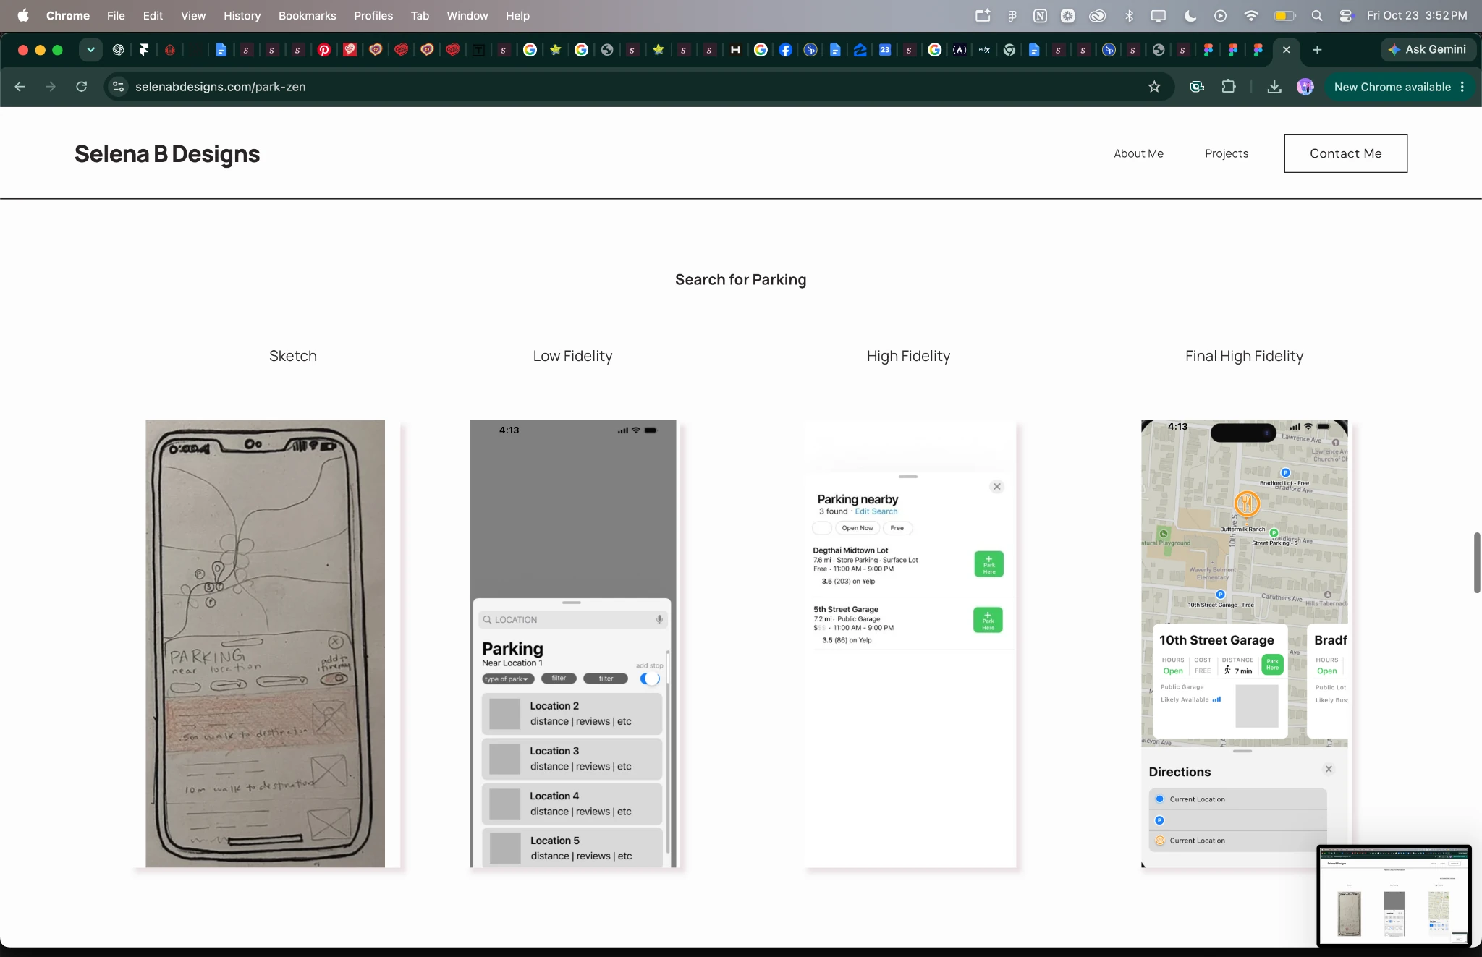The image size is (1482, 957).
Task: Open the Bookmarks menu
Action: coord(307,15)
